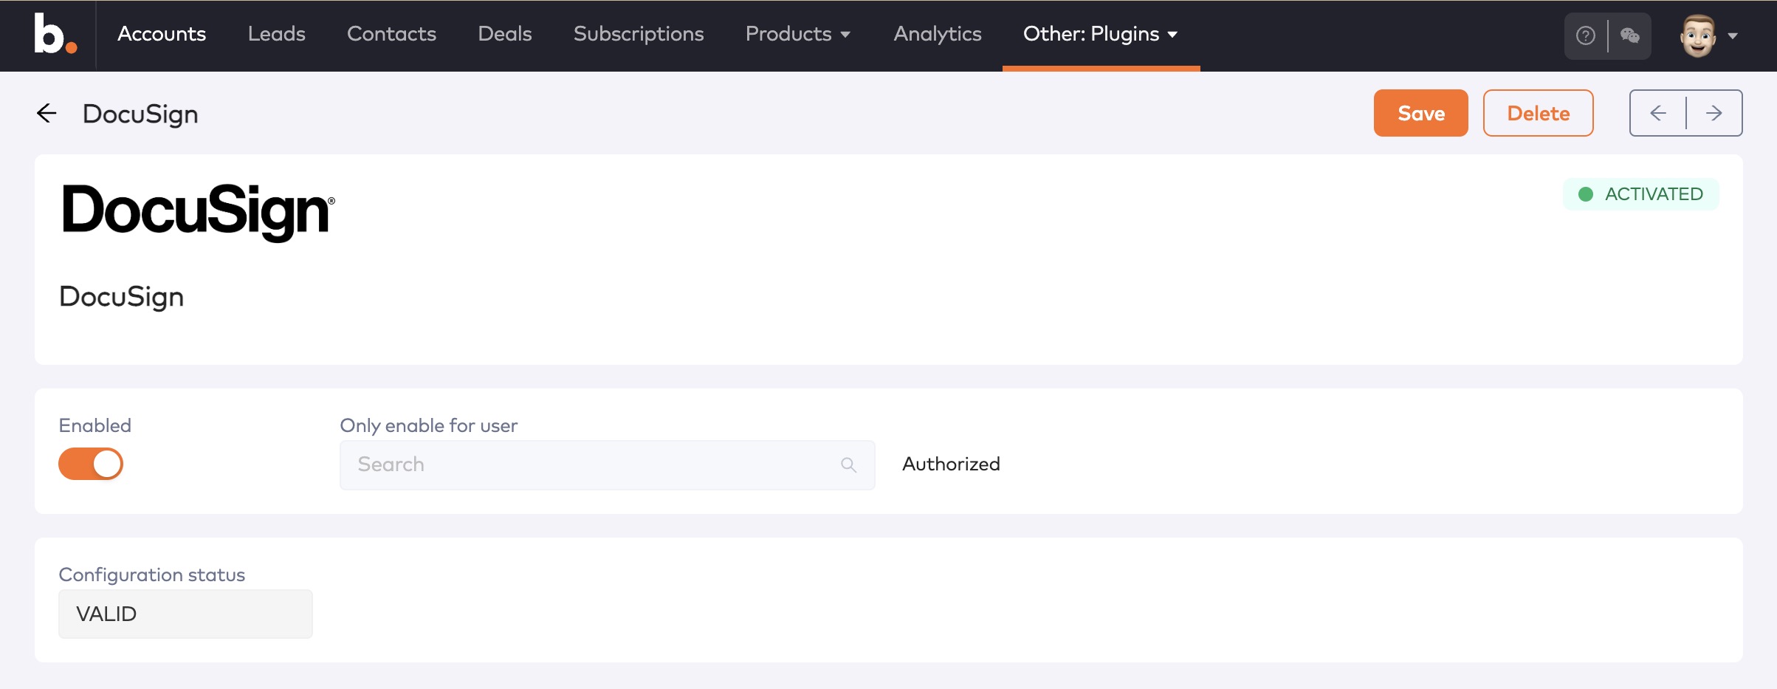View the Analytics page
Screen dimensions: 1777x689
pos(938,34)
